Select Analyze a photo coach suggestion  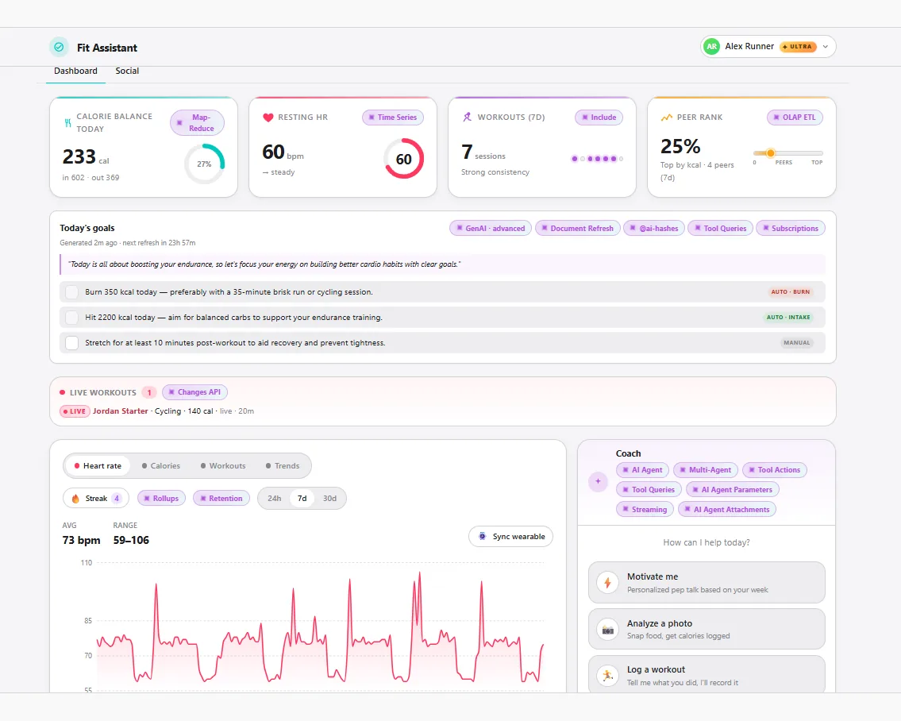click(707, 629)
